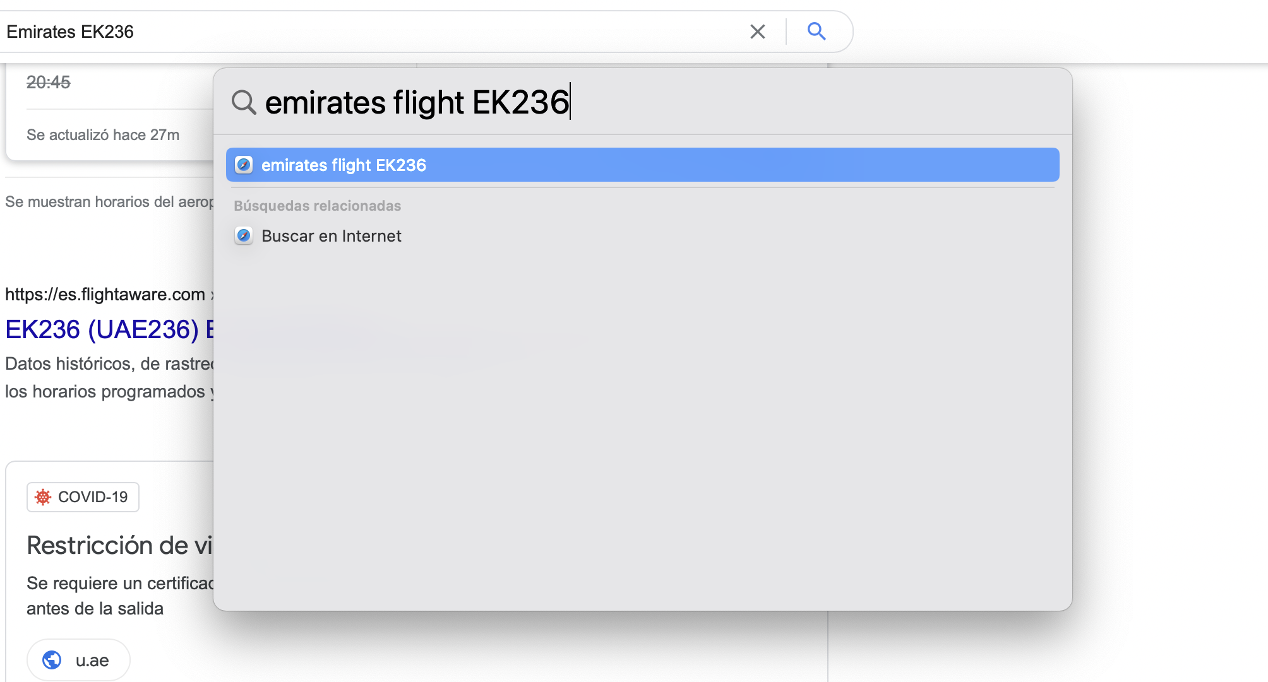Click the globe icon in u.ae chip
The image size is (1268, 682).
click(52, 660)
